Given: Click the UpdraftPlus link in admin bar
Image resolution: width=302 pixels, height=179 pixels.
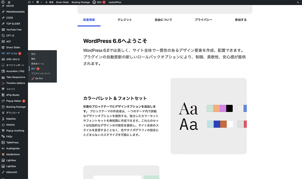Looking at the screenshot, I should 115,2.
